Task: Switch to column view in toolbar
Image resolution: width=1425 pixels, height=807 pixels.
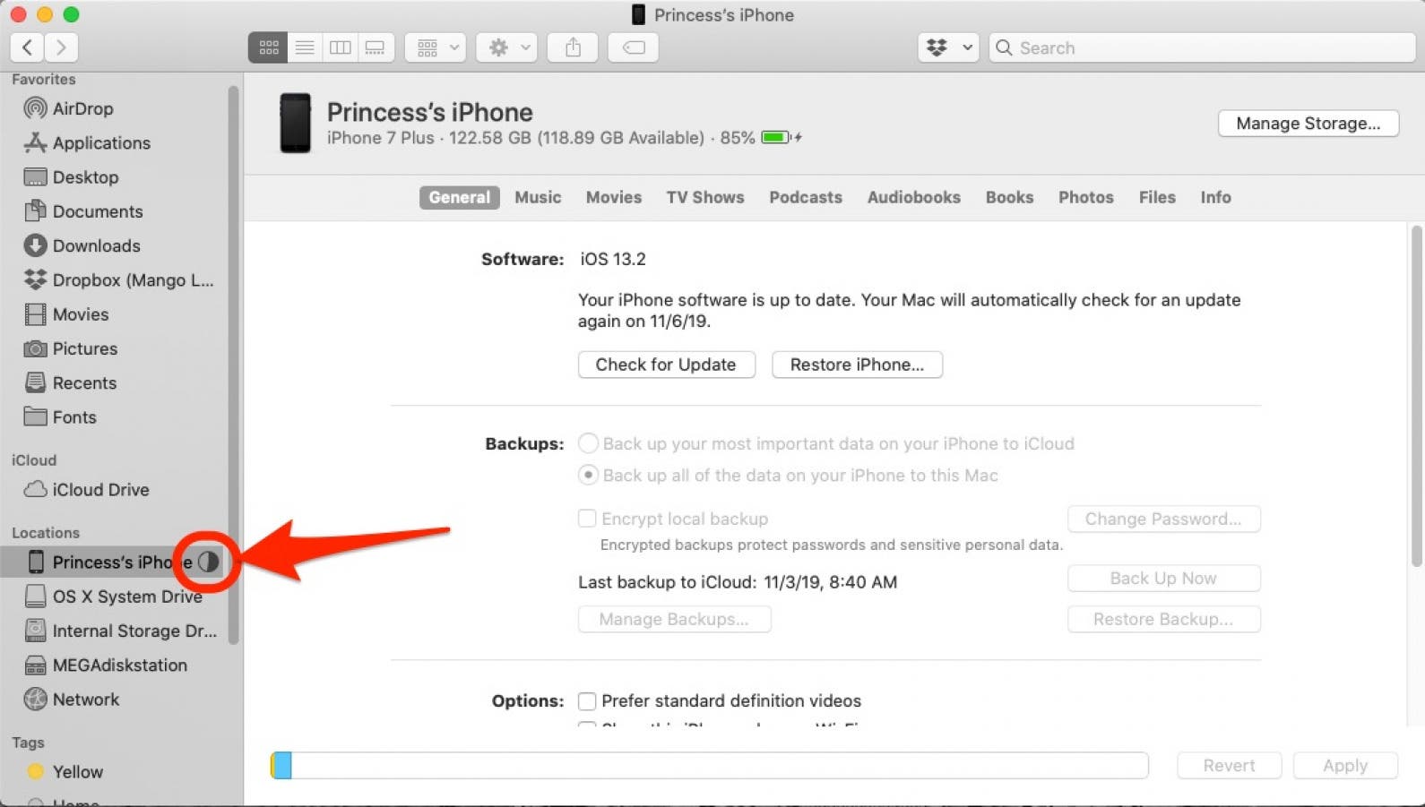Action: click(341, 47)
